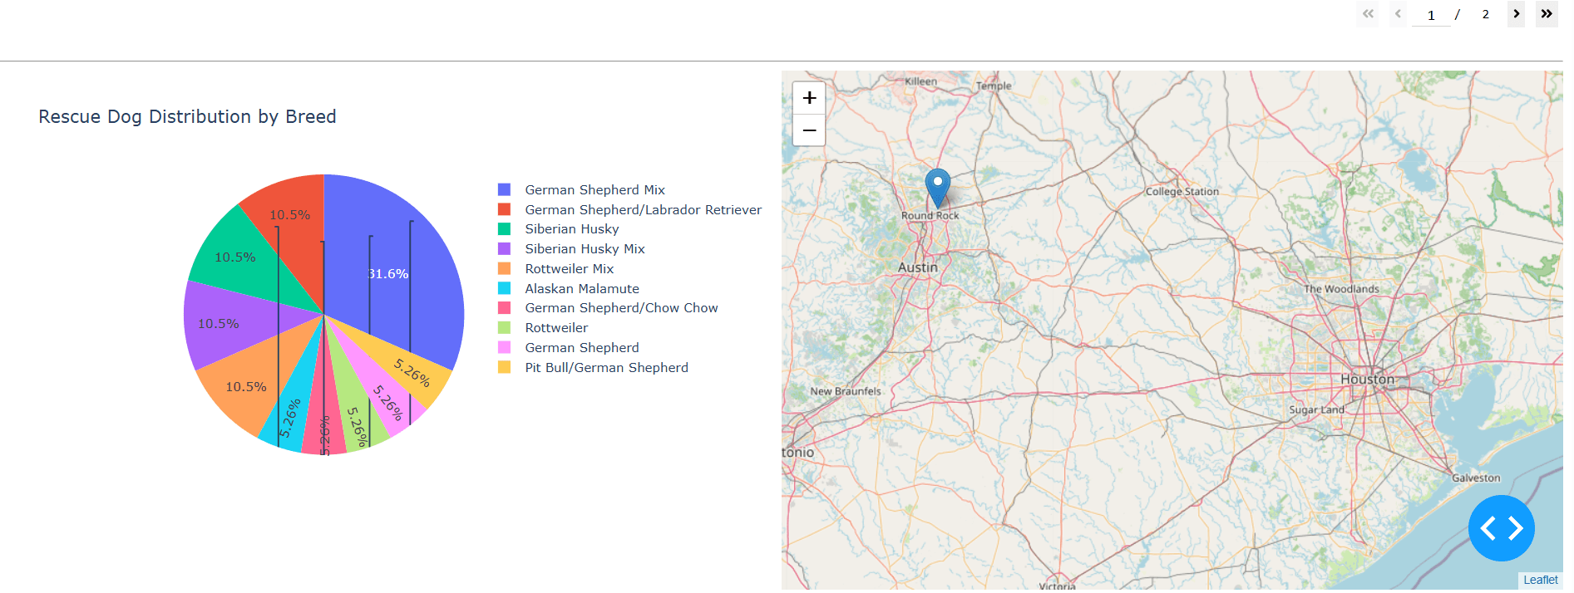Go to previous page arrow
Viewport: 1574px width, 593px height.
[x=1399, y=14]
